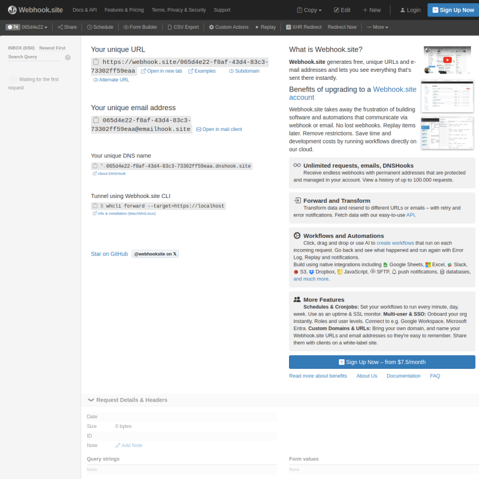Click the 'and much more' link
Image resolution: width=479 pixels, height=479 pixels.
coord(311,279)
